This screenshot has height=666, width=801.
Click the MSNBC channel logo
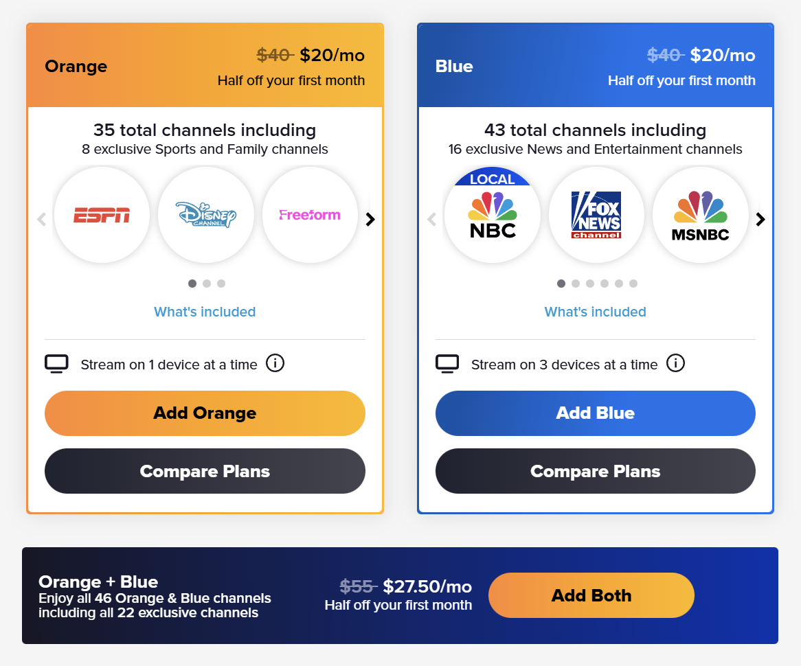click(701, 215)
